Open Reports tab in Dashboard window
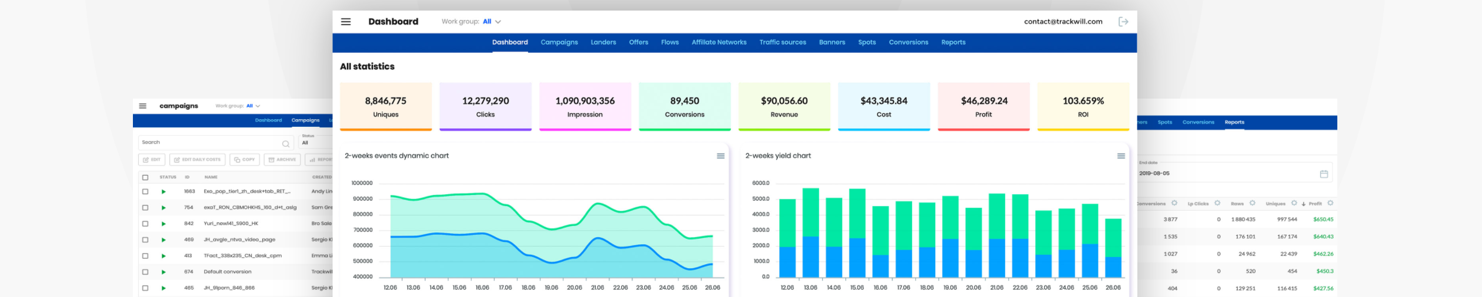The height and width of the screenshot is (297, 1482). click(953, 42)
